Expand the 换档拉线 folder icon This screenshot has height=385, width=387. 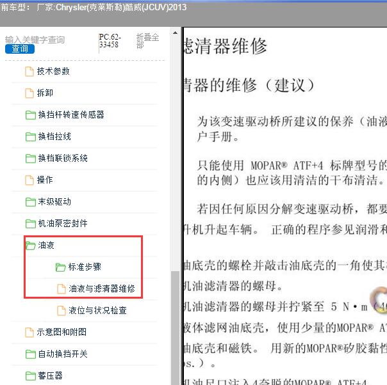[x=30, y=137]
